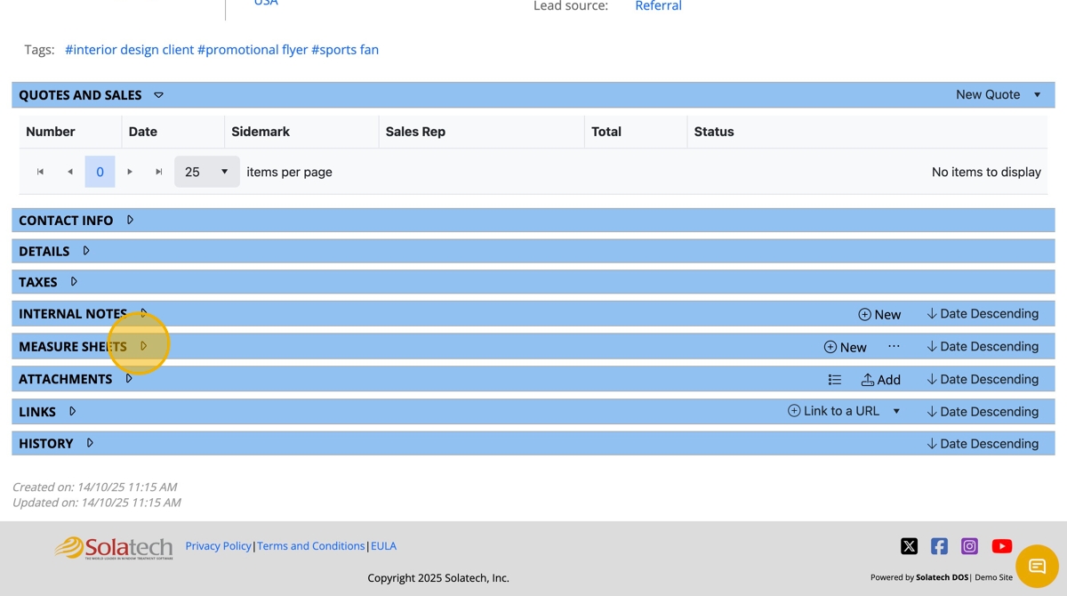Open the Terms and Conditions link
Image resolution: width=1067 pixels, height=596 pixels.
point(311,546)
